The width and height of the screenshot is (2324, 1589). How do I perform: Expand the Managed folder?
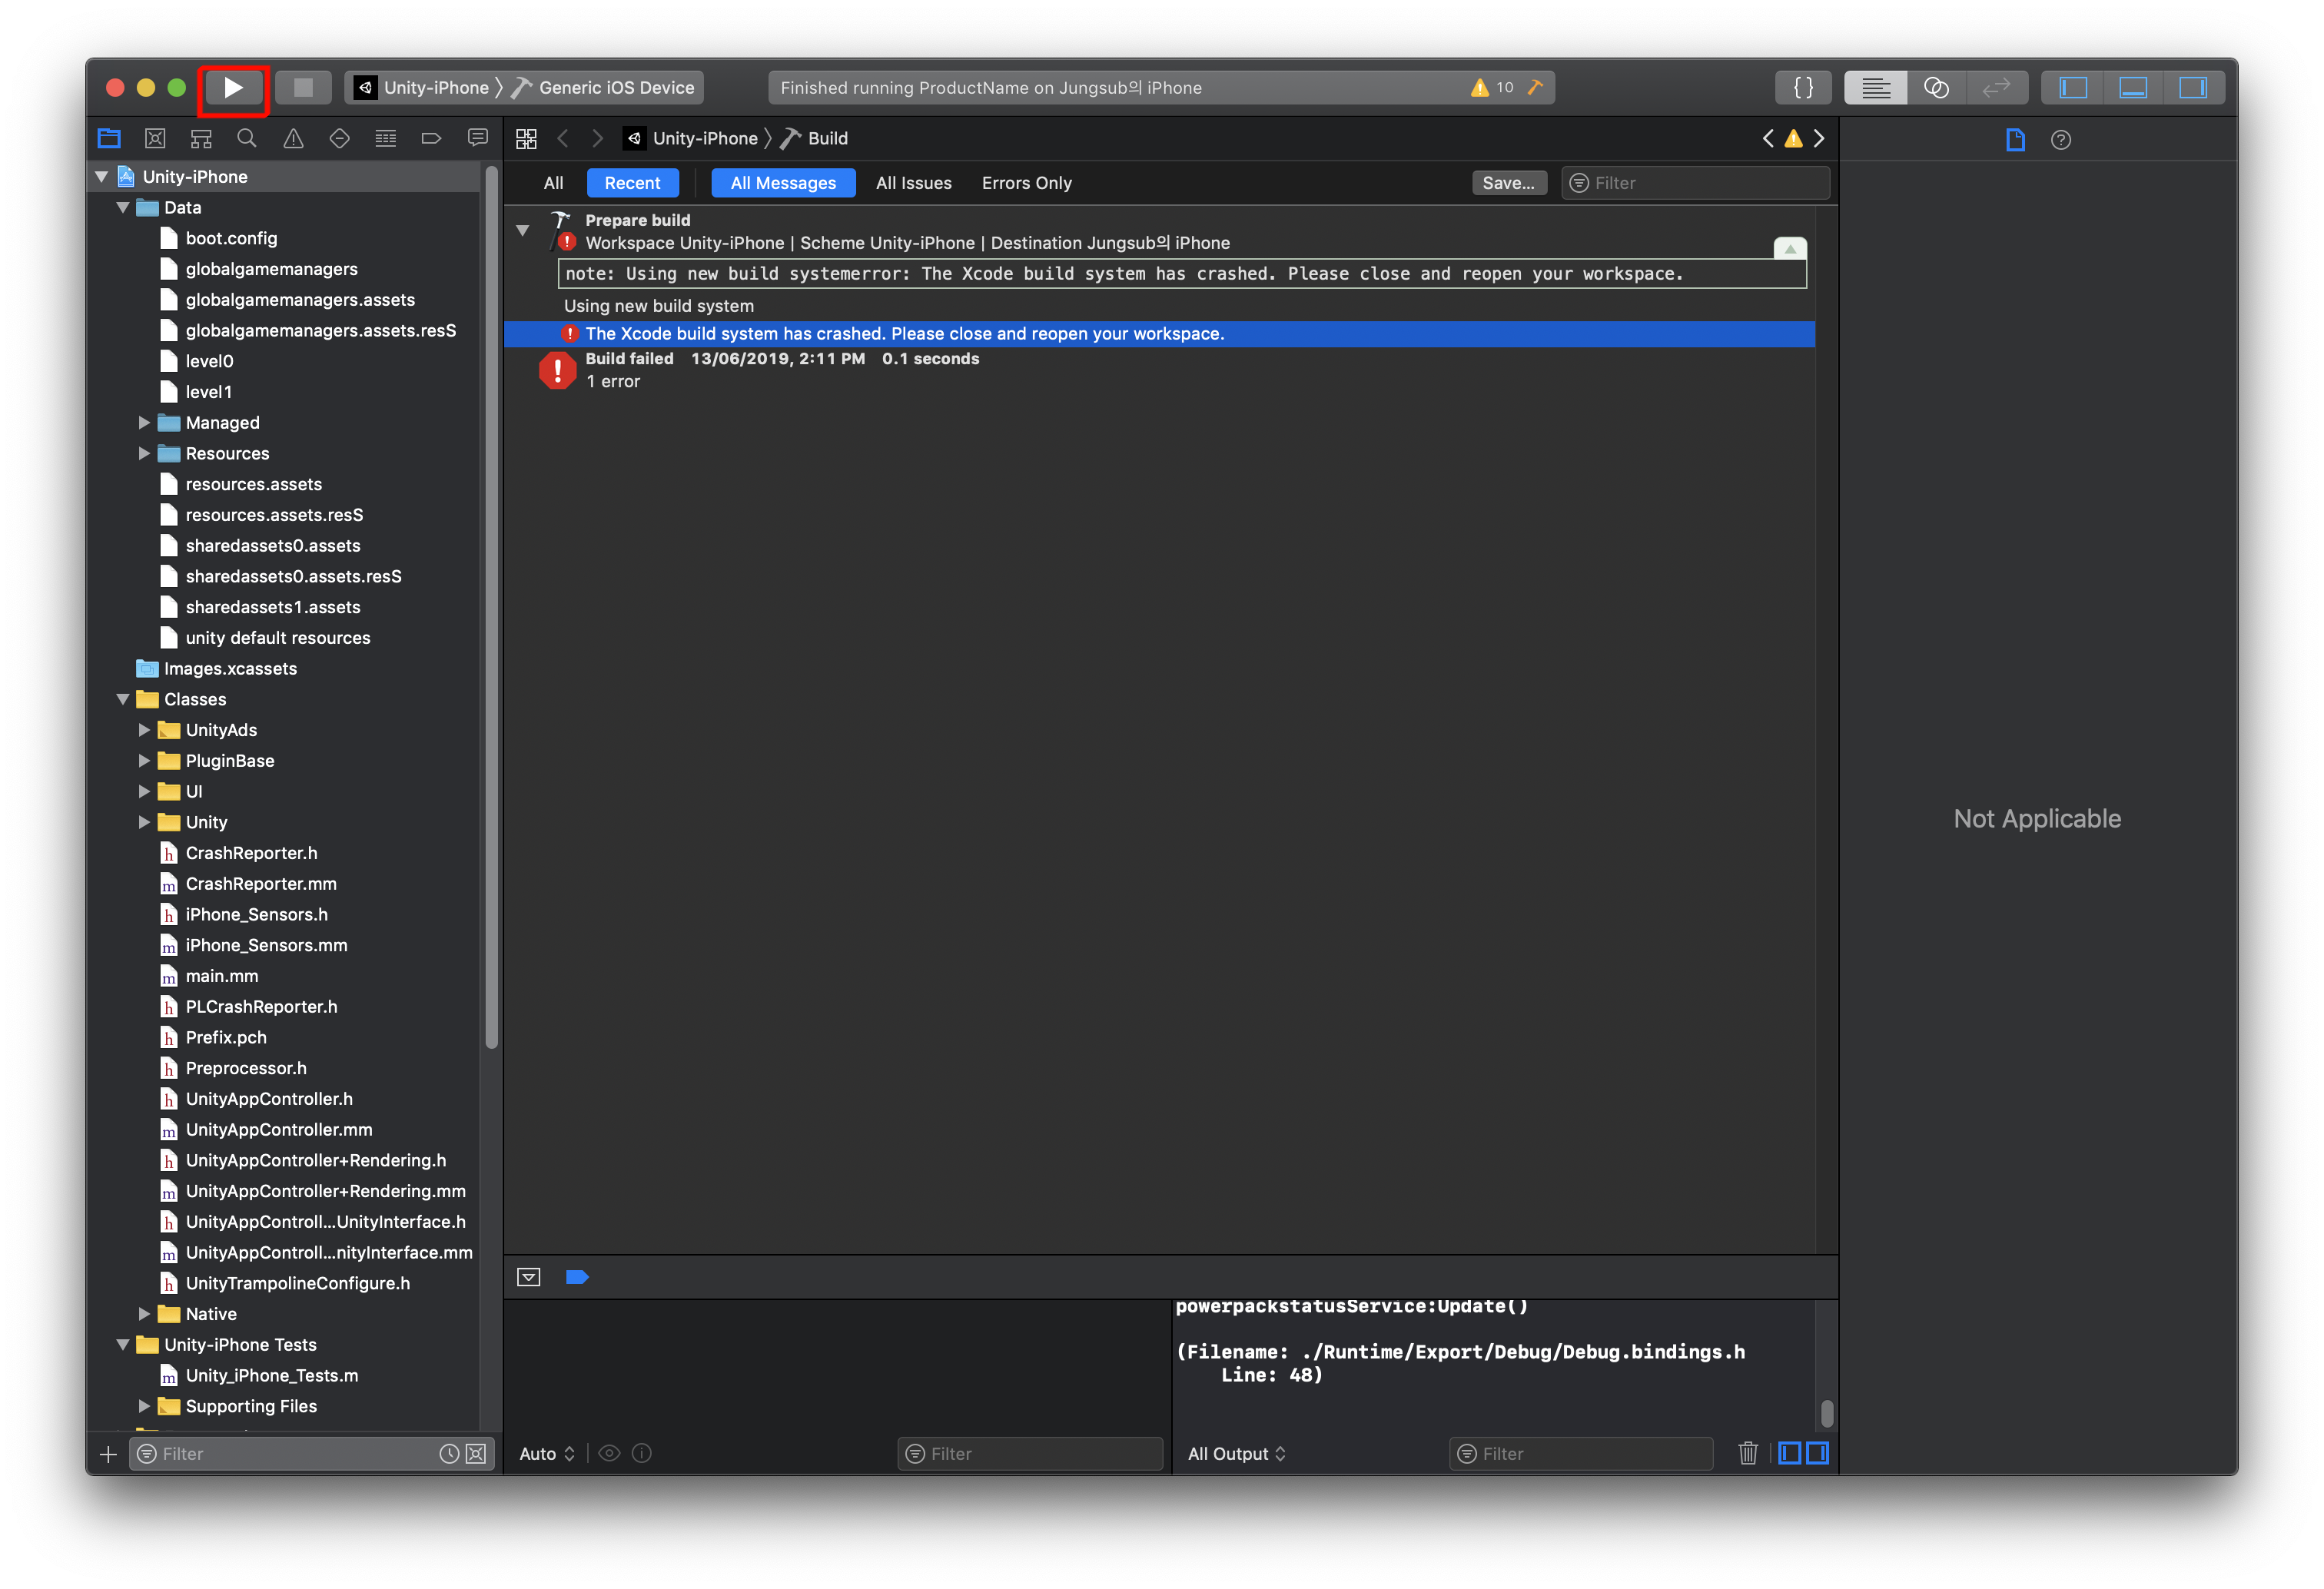[144, 423]
